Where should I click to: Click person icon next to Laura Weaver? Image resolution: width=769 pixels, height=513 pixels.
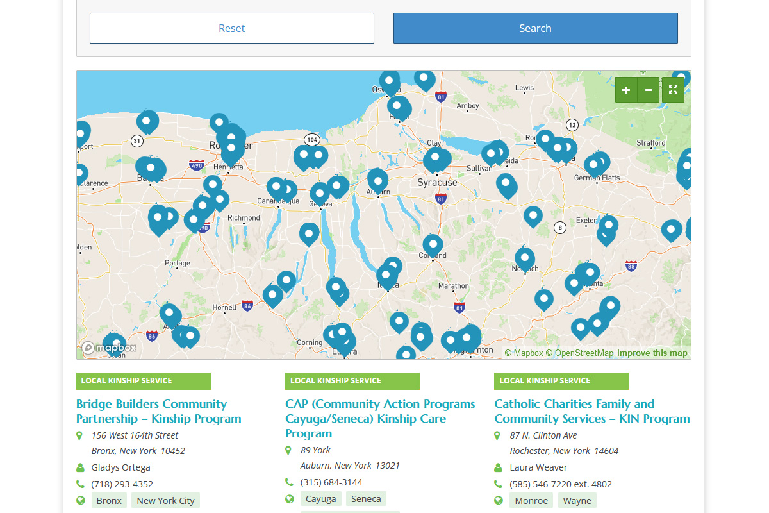pyautogui.click(x=498, y=467)
